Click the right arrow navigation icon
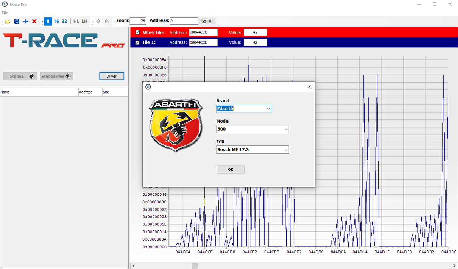Viewport: 458px width, 269px height. pyautogui.click(x=107, y=22)
